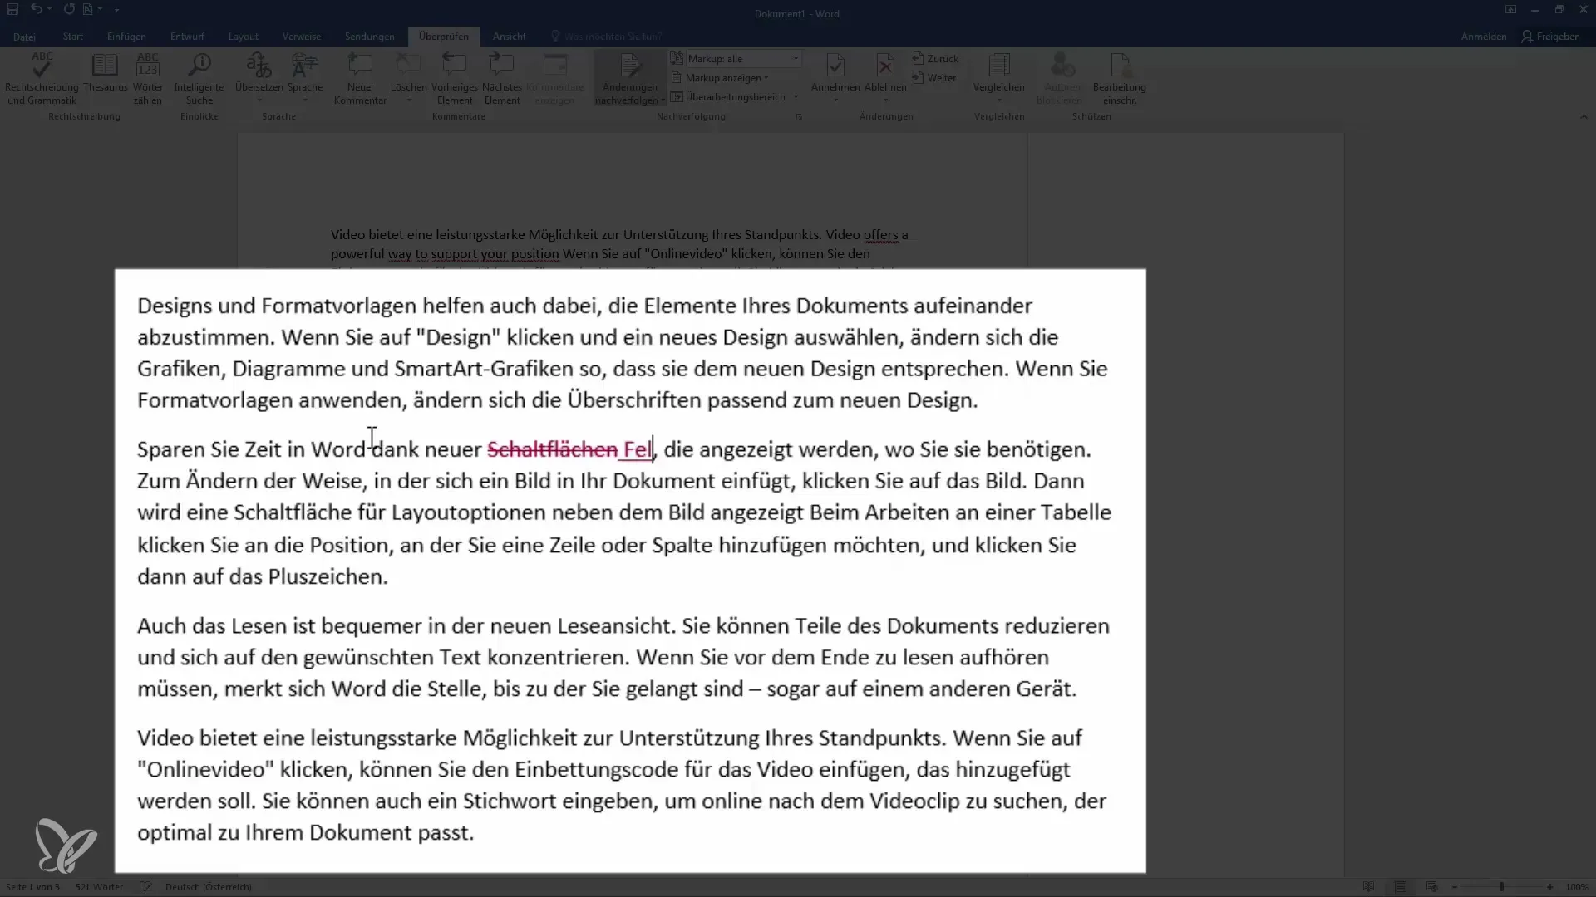Undo the last action
Viewport: 1596px width, 897px height.
[36, 9]
